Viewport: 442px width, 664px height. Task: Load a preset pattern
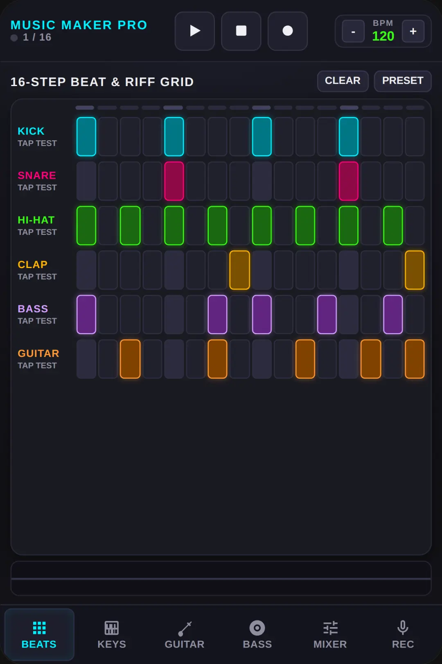pyautogui.click(x=403, y=81)
